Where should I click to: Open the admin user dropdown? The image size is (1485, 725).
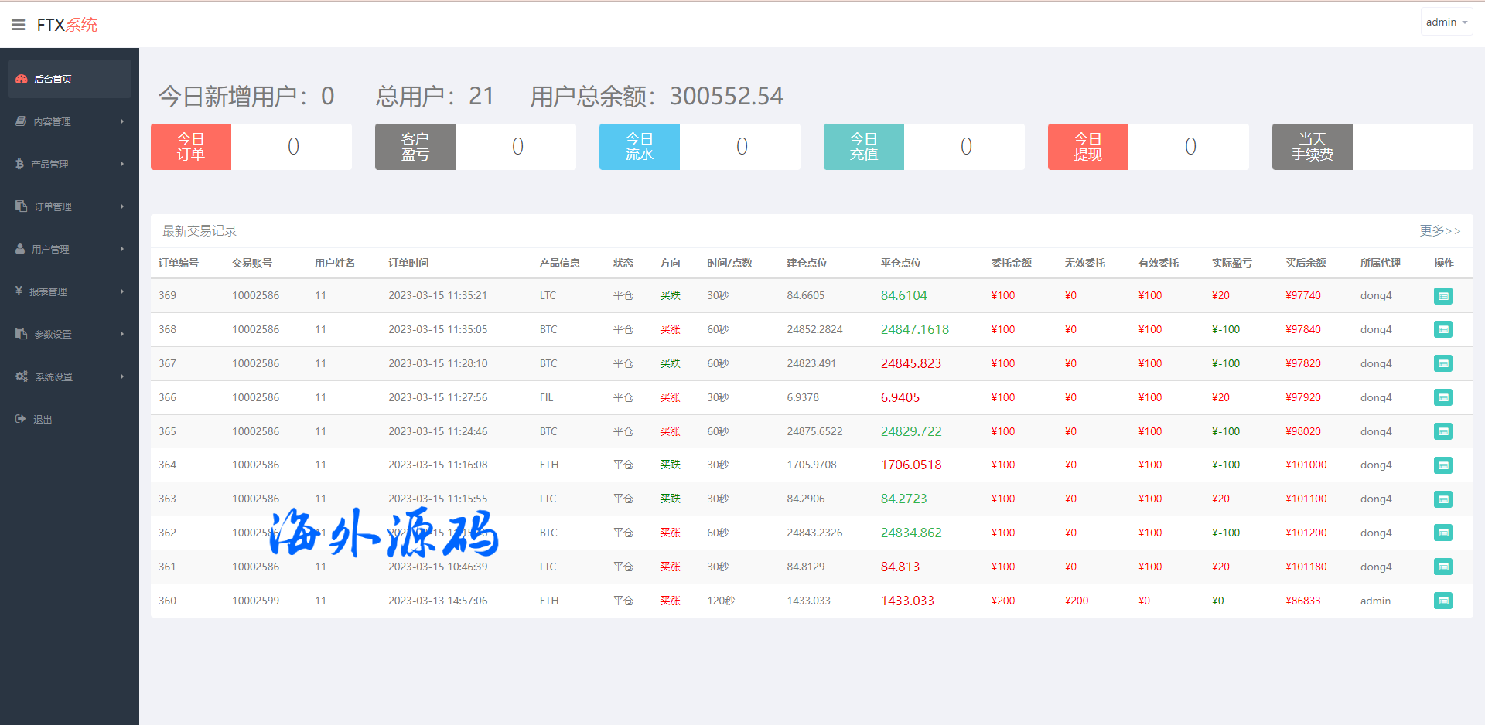pyautogui.click(x=1446, y=22)
